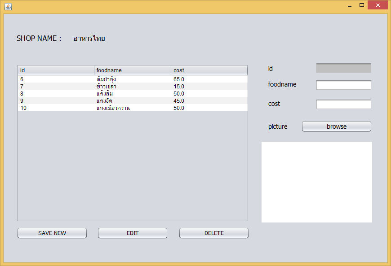This screenshot has width=391, height=266.
Task: Click the Java icon in the title bar
Action: (8, 7)
